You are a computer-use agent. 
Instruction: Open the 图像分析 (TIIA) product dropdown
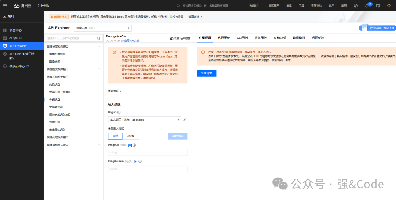103,28
